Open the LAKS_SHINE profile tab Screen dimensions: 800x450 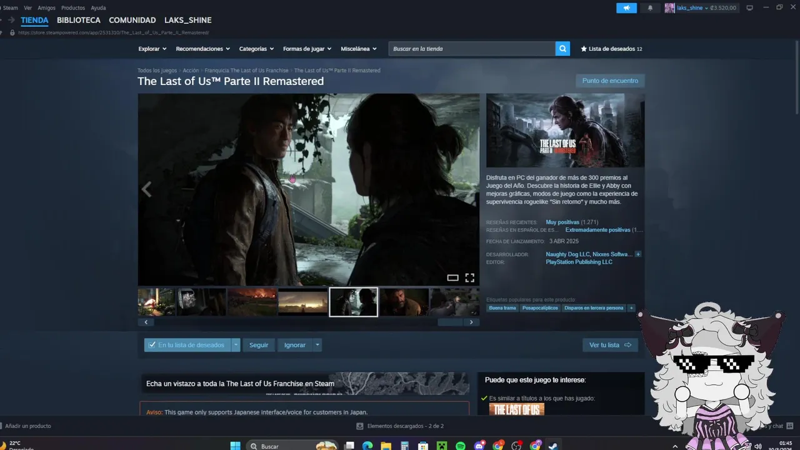click(188, 20)
